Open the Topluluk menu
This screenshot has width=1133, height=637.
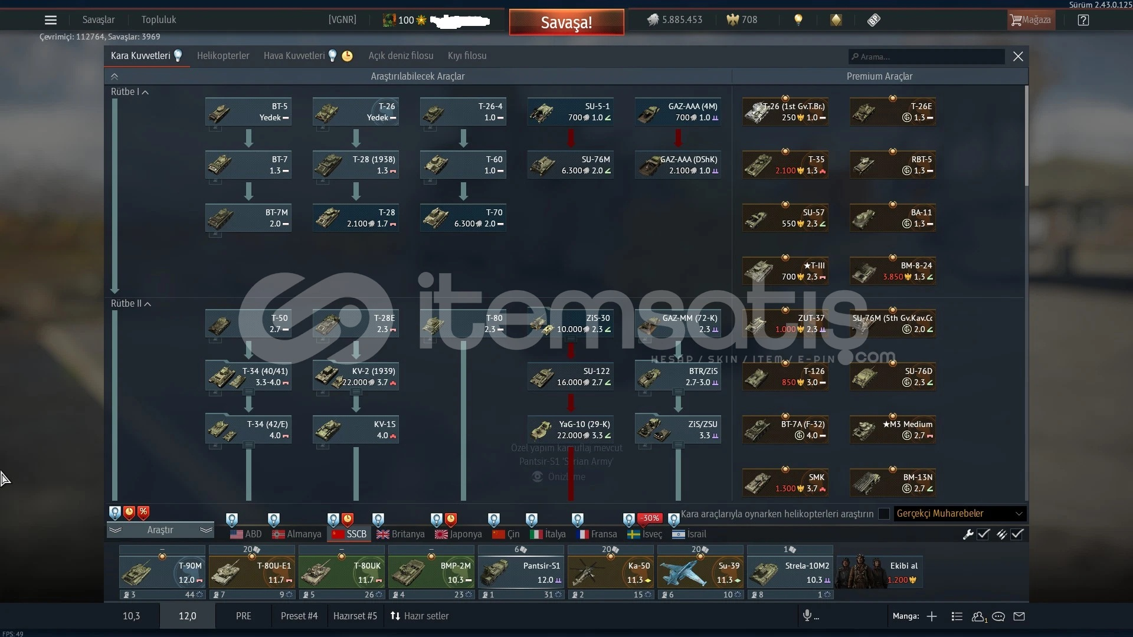point(159,20)
